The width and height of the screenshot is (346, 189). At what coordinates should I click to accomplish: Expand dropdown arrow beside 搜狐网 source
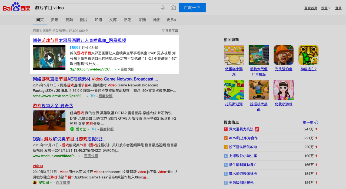[x=51, y=183]
